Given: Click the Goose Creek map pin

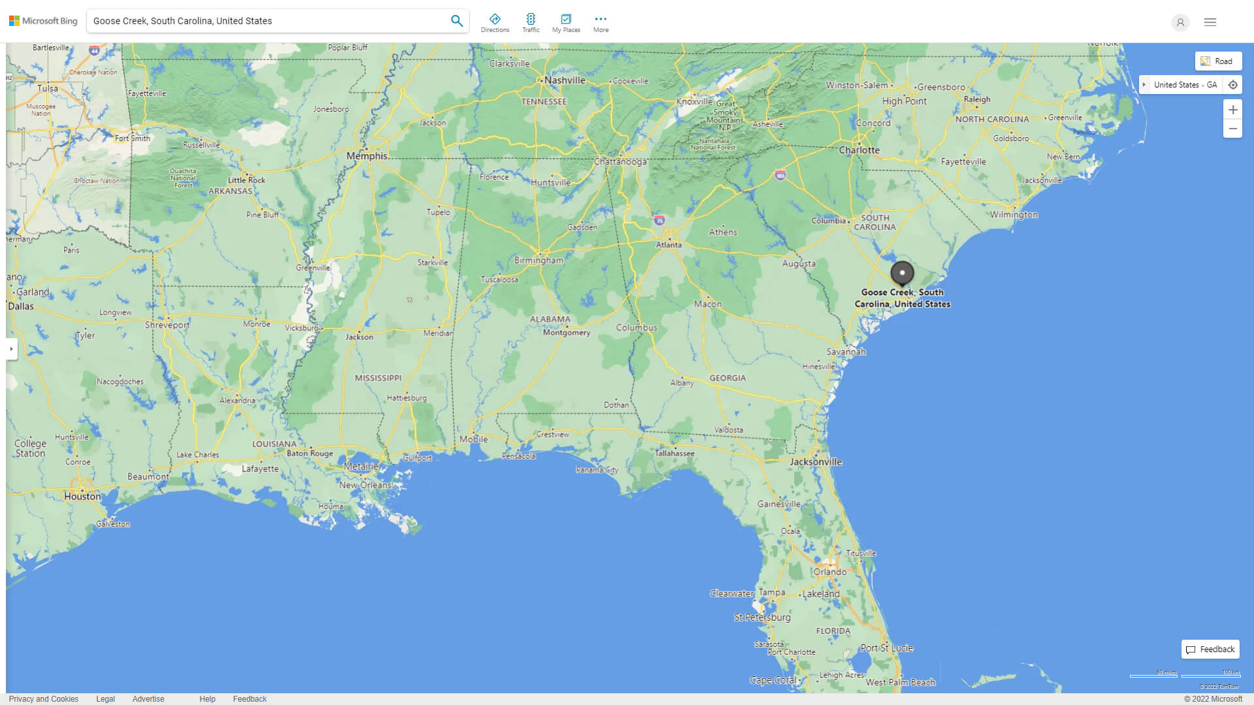Looking at the screenshot, I should [902, 273].
